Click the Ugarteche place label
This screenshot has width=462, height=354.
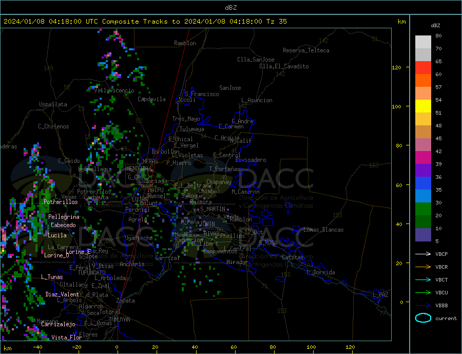click(x=139, y=238)
